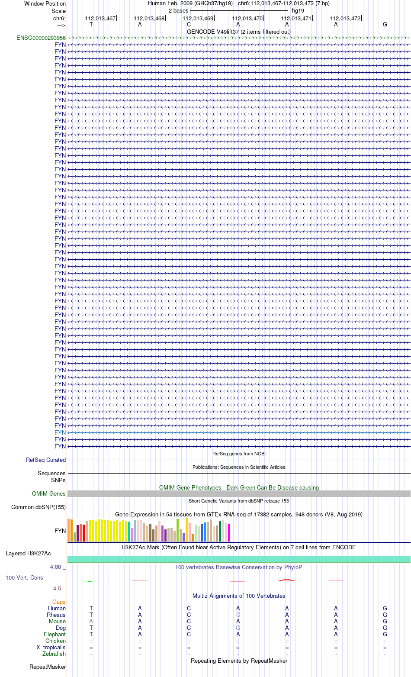Click base position label 112,013,472

pos(345,19)
